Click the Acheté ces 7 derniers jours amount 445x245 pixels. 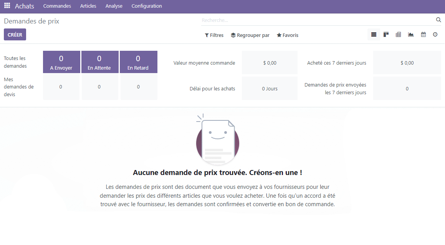point(407,63)
